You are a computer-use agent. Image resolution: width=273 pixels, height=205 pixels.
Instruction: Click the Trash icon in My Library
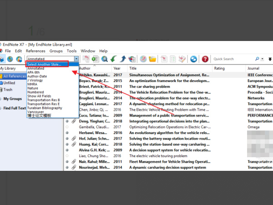coord(8,90)
